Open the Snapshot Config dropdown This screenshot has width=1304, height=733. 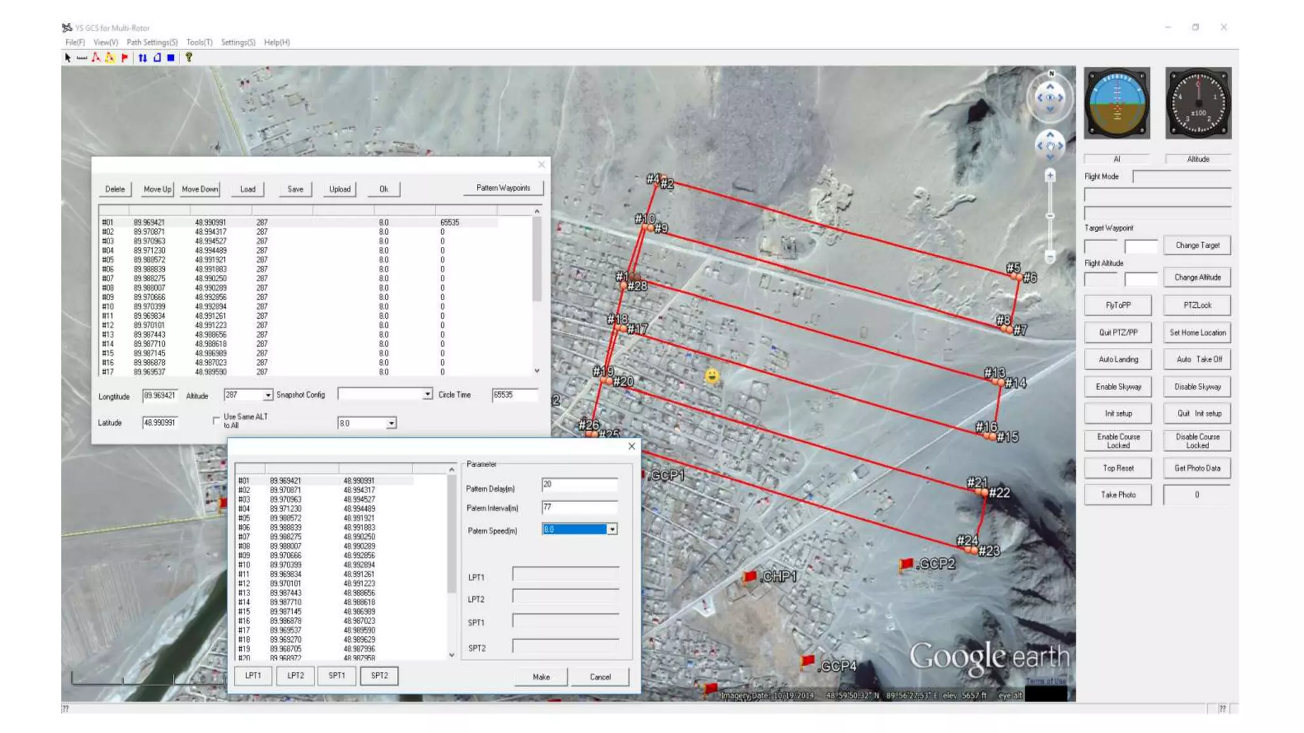coord(427,394)
